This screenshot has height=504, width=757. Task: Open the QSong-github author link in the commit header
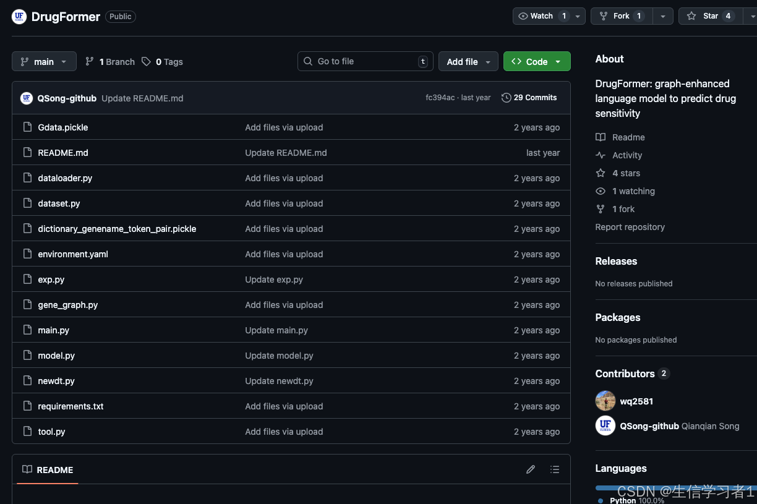click(67, 98)
